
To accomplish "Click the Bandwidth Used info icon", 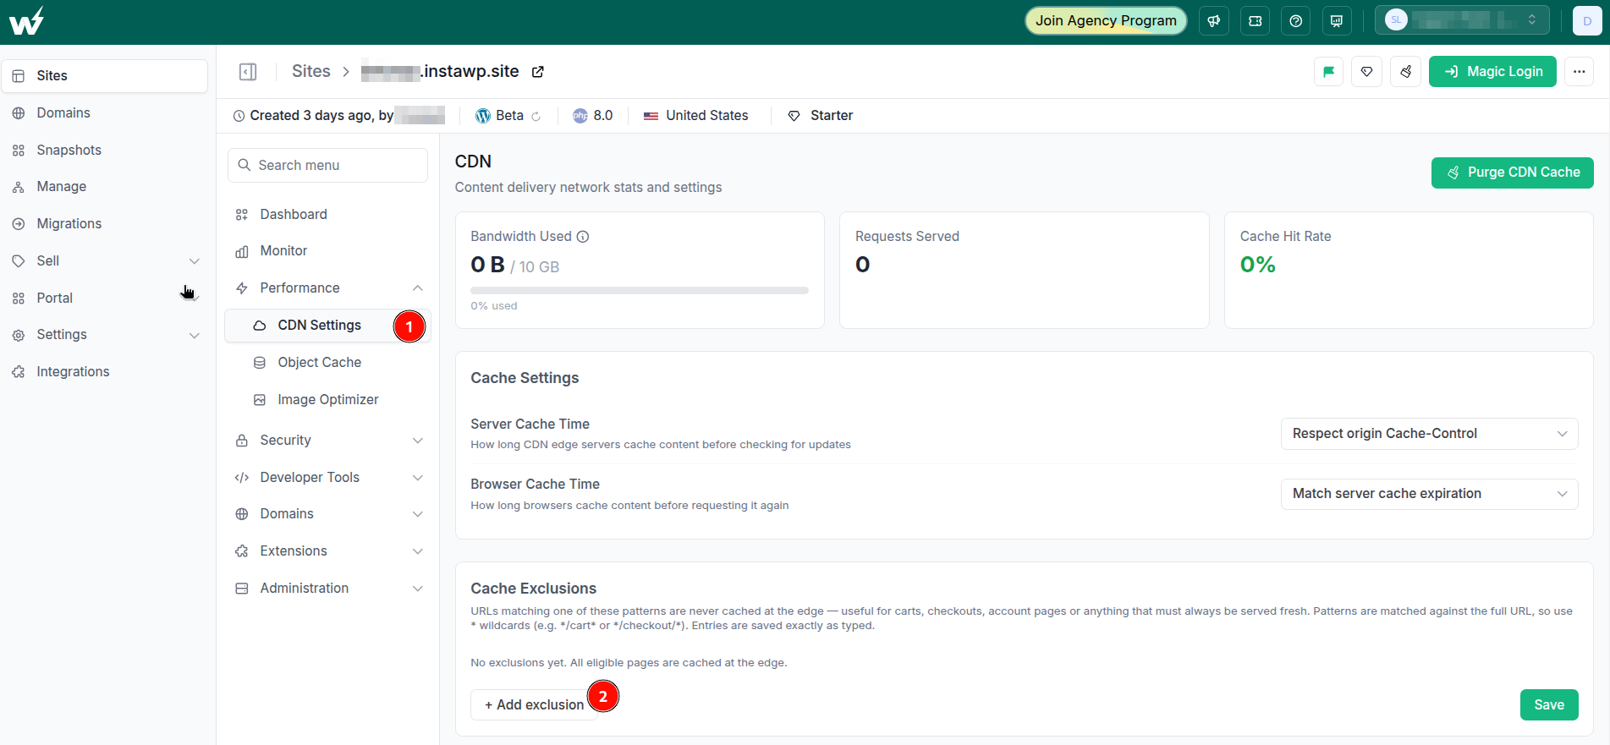I will point(583,237).
